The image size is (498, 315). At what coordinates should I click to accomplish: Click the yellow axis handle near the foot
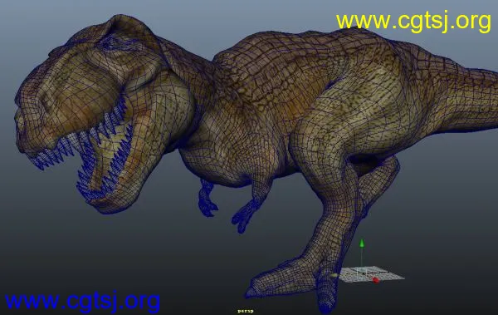click(334, 276)
